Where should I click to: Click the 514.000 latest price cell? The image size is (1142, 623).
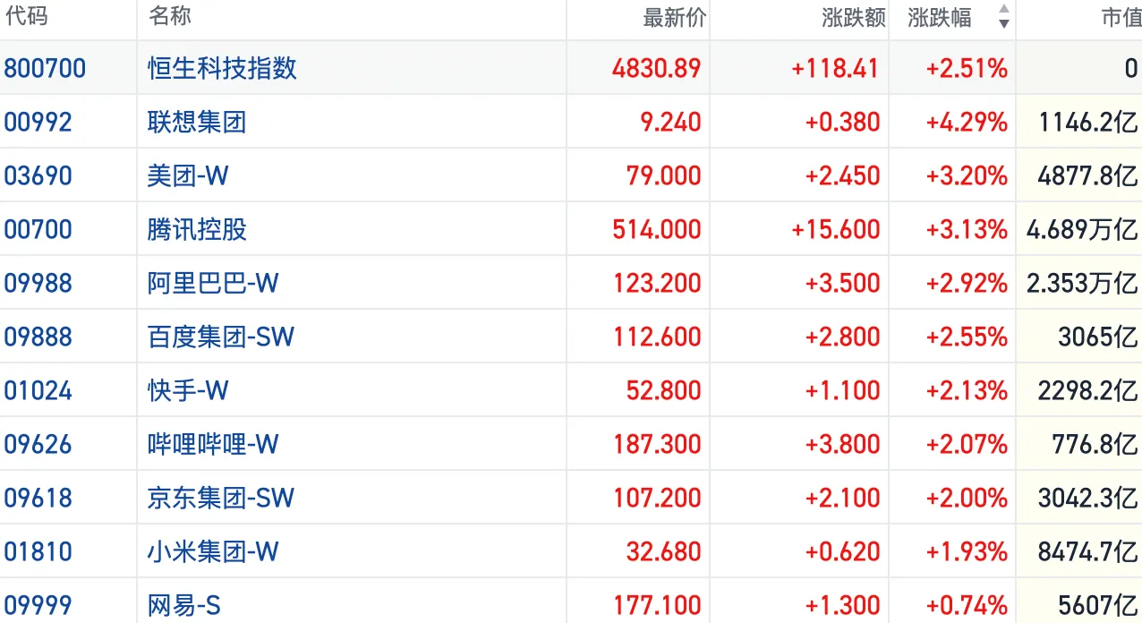point(657,229)
